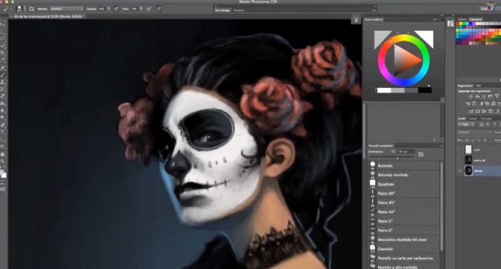Switch to the Tracciati tab

[486, 119]
